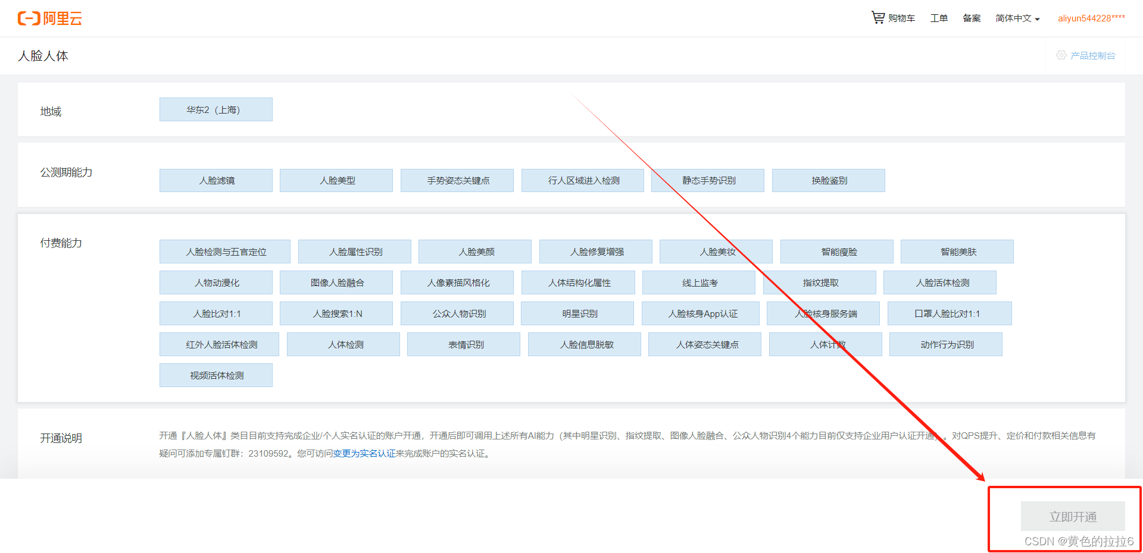Choose 图像人脸融合

click(336, 282)
